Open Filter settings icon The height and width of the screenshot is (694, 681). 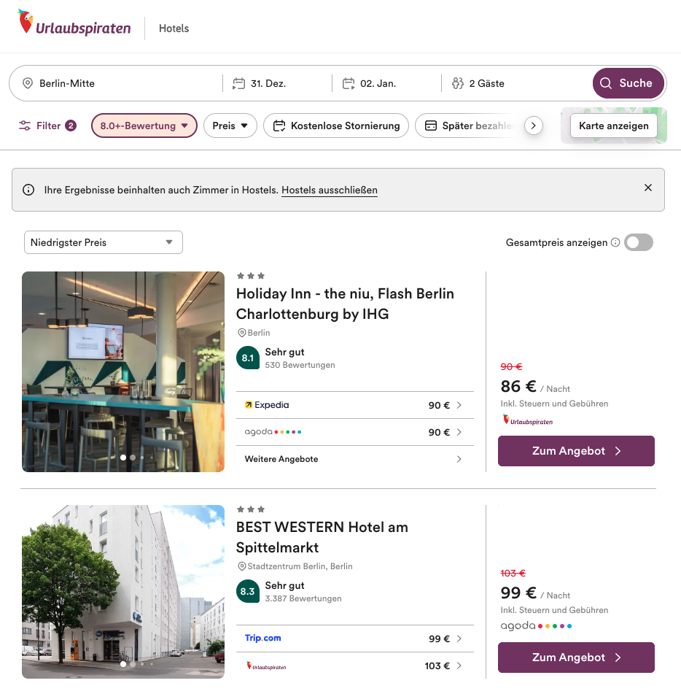point(26,126)
